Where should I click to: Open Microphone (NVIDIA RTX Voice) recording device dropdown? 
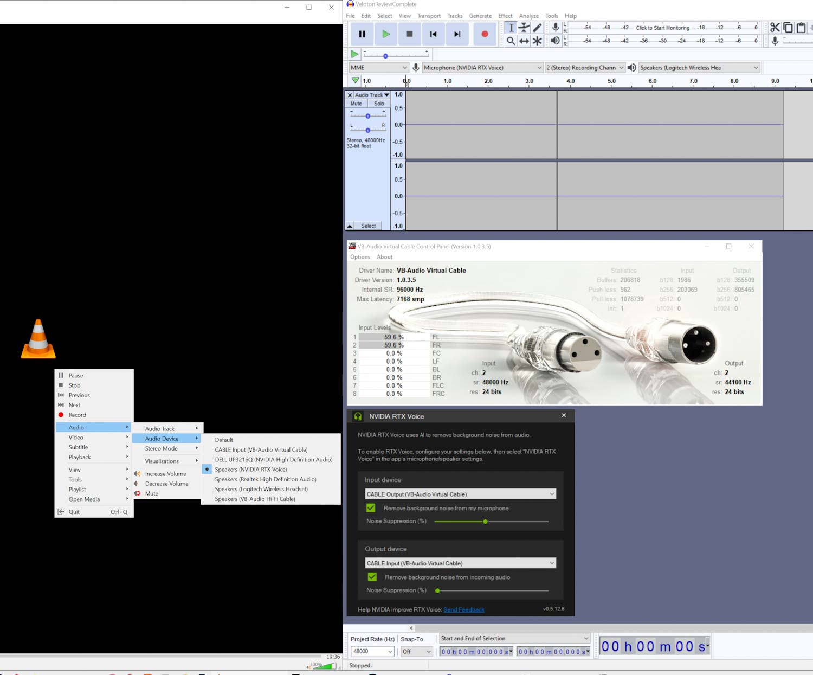pyautogui.click(x=482, y=68)
